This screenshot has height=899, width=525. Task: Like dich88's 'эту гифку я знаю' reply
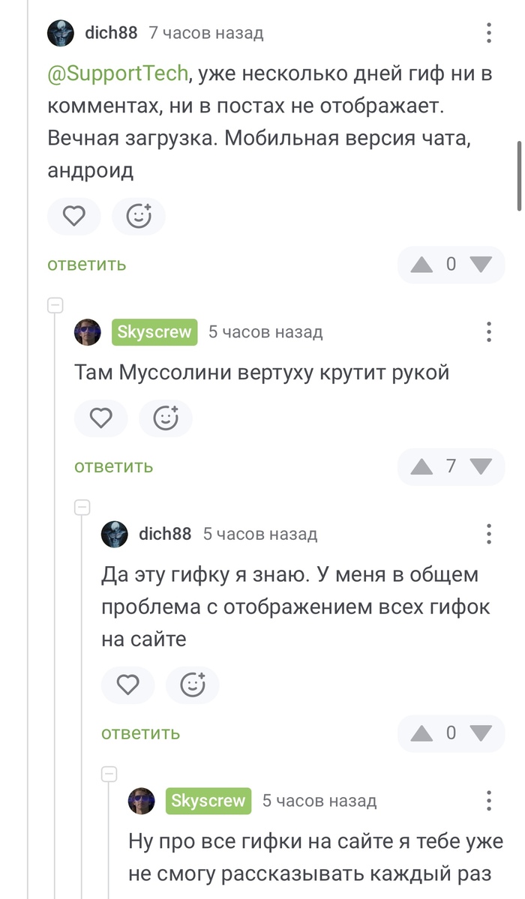(127, 685)
